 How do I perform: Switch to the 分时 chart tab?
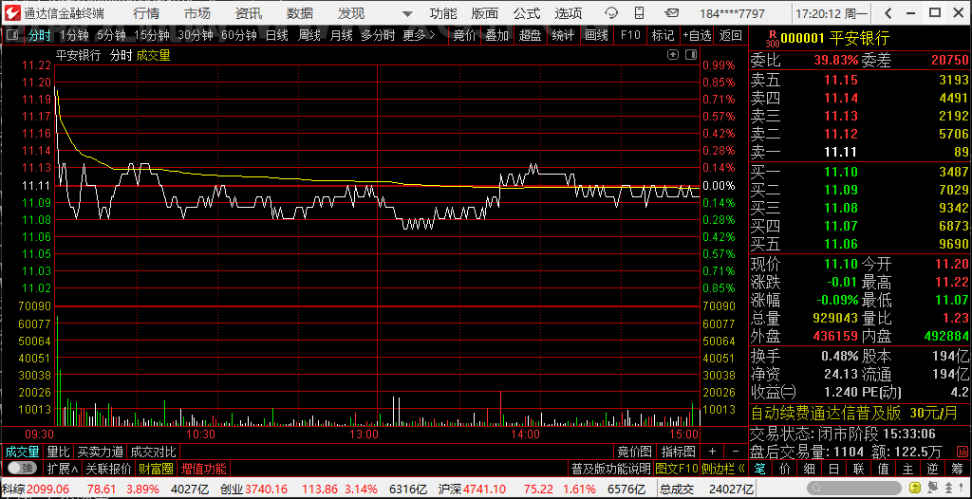point(40,35)
